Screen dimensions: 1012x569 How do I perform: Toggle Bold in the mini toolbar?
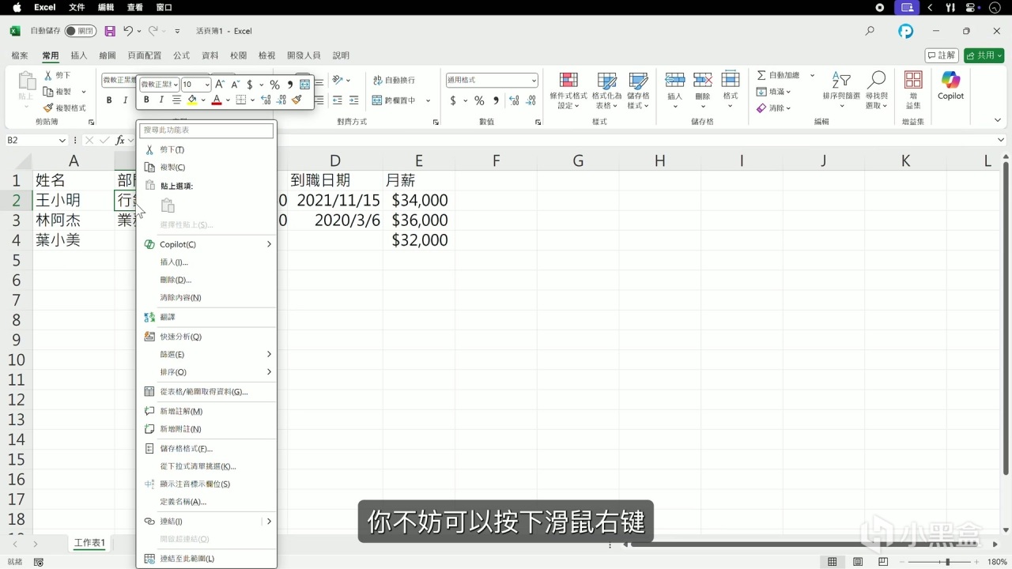pyautogui.click(x=146, y=100)
